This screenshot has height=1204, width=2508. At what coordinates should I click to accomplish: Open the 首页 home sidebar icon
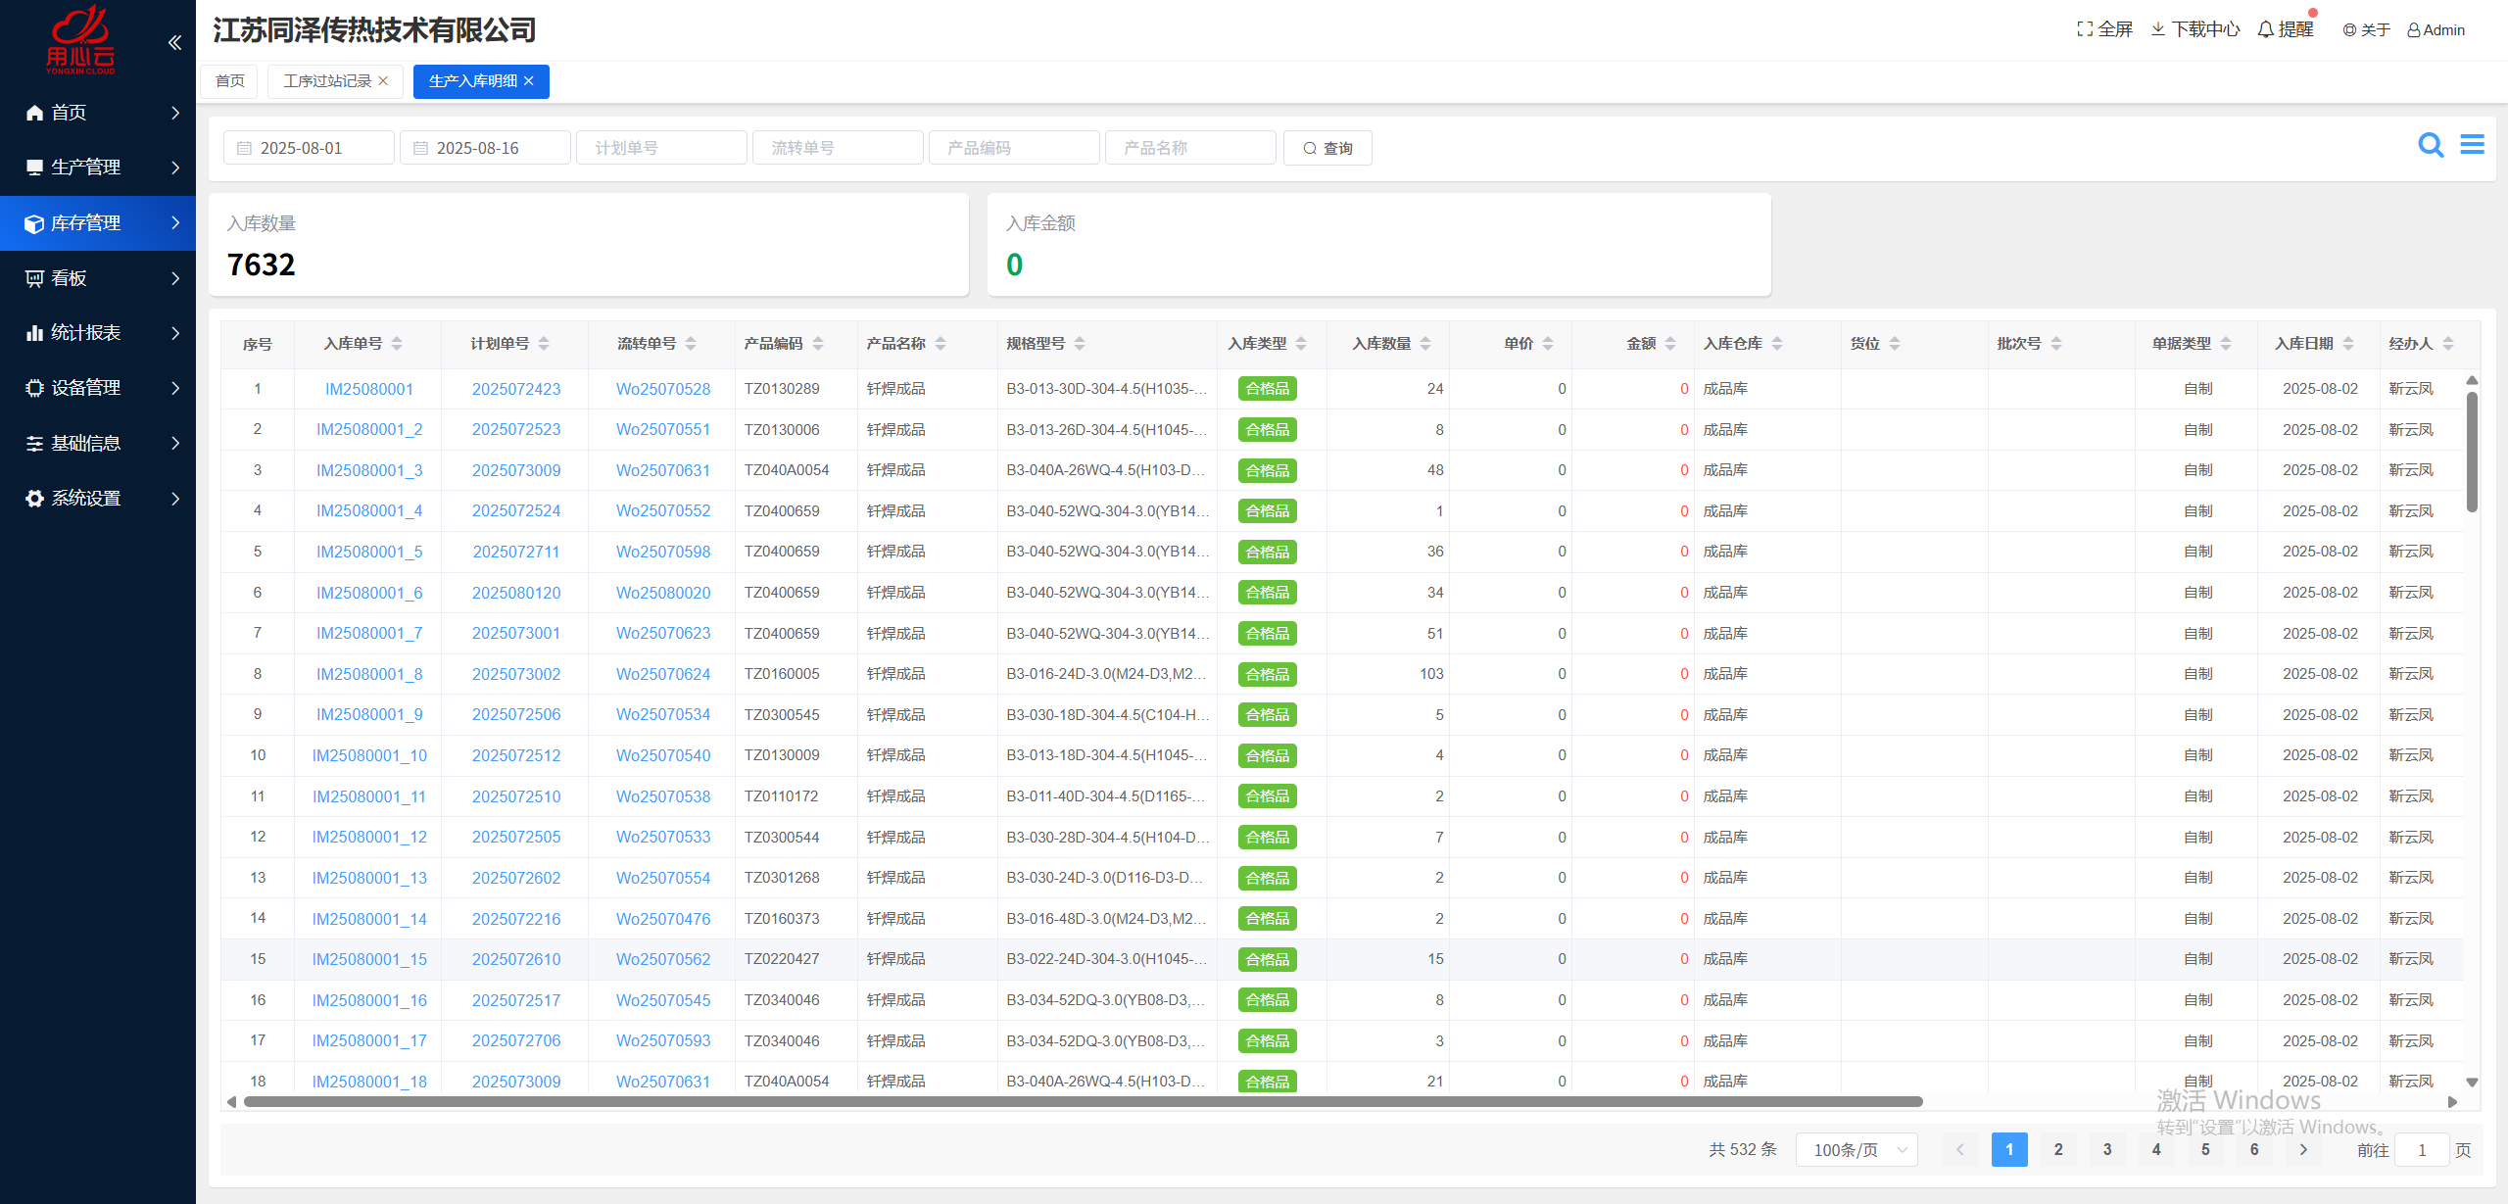pos(34,113)
